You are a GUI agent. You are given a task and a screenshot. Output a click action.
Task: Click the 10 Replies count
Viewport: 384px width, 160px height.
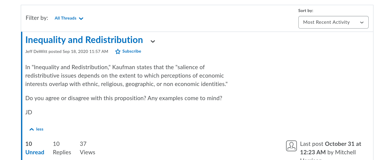(x=62, y=148)
